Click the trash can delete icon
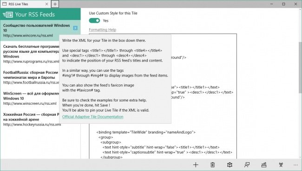Image resolution: width=302 pixels, height=171 pixels. (213, 165)
